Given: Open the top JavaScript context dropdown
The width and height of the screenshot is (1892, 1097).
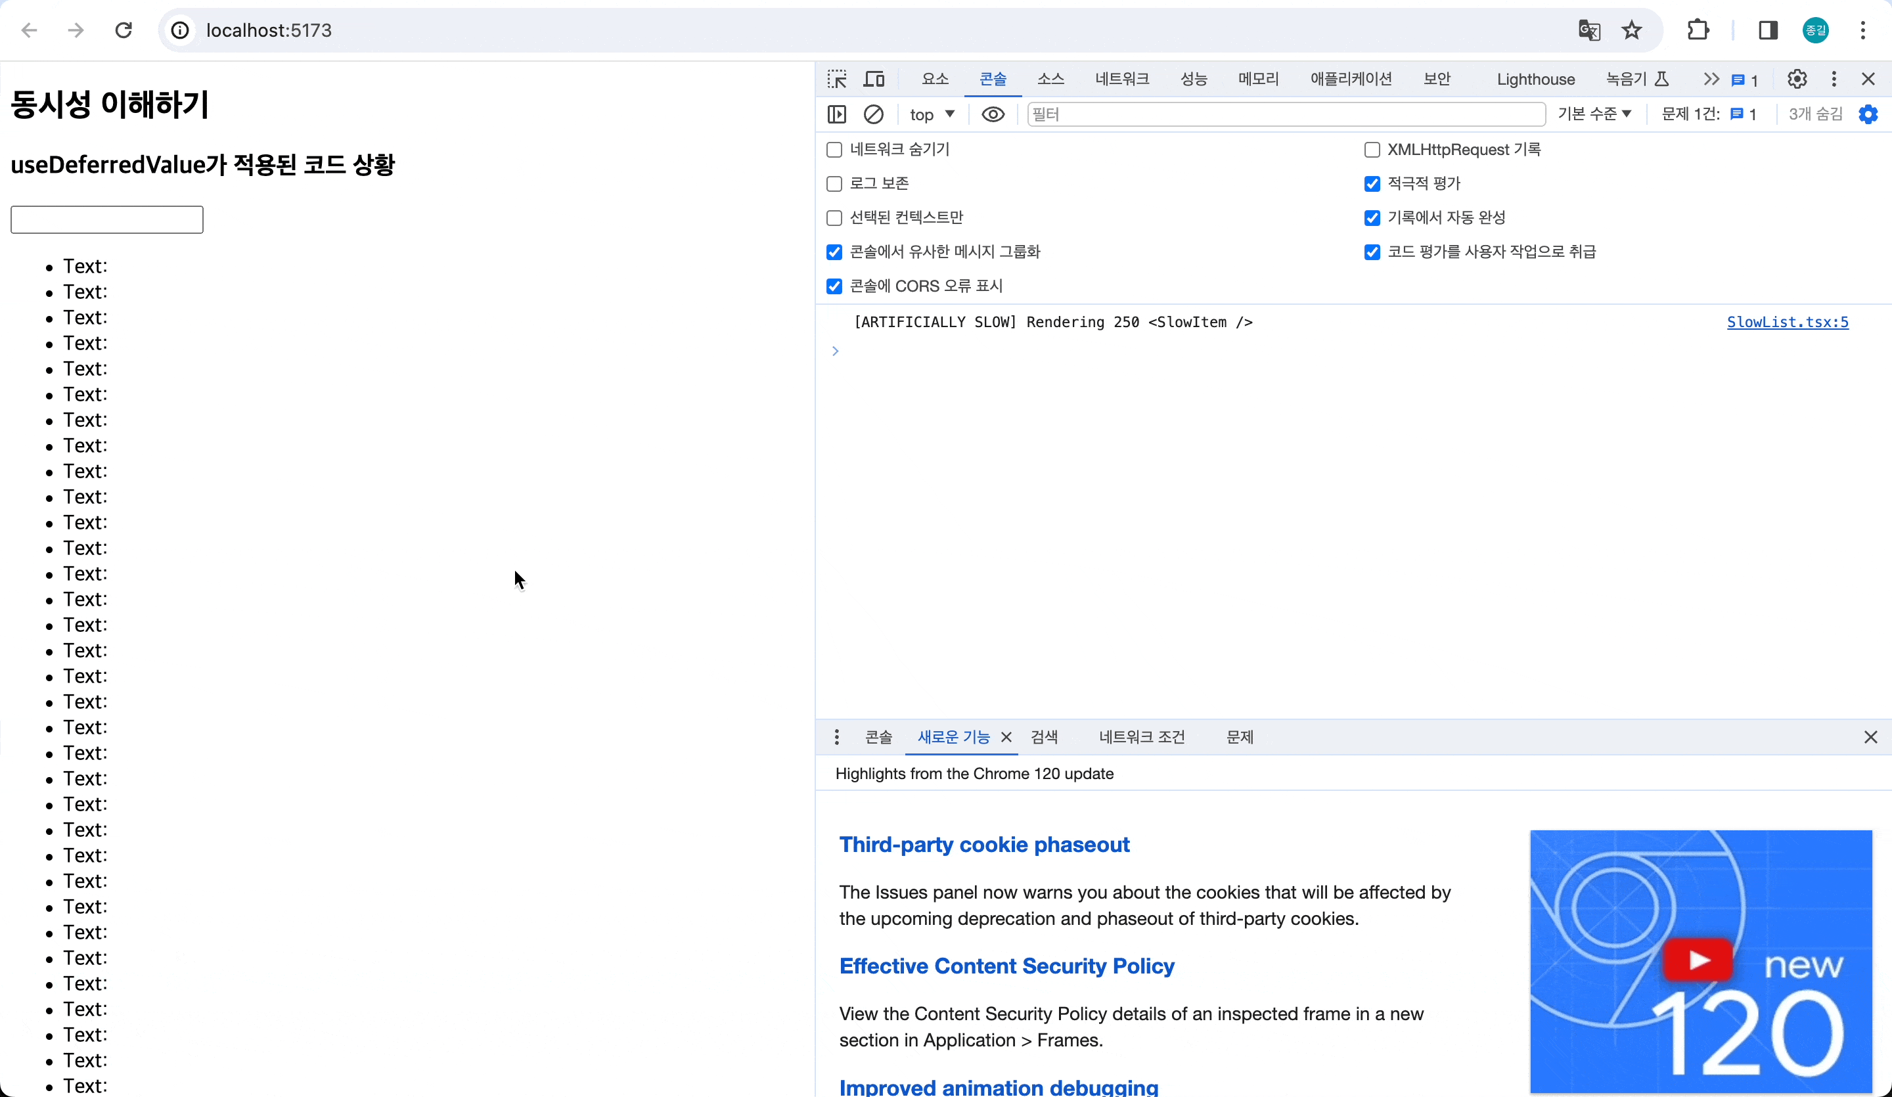Looking at the screenshot, I should [932, 114].
